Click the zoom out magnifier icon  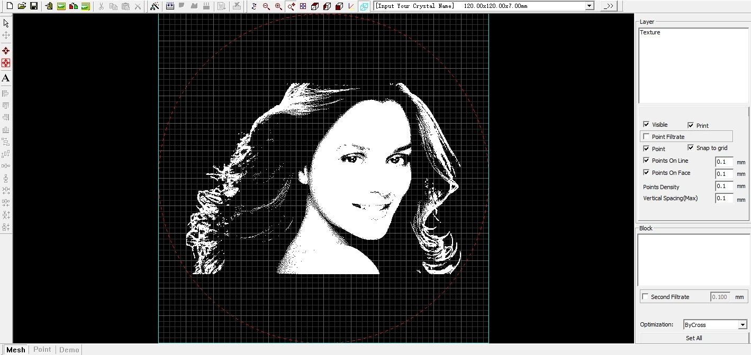pyautogui.click(x=266, y=6)
